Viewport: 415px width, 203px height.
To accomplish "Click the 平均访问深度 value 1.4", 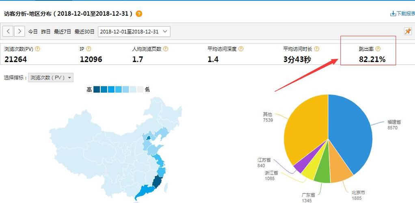I will click(213, 59).
